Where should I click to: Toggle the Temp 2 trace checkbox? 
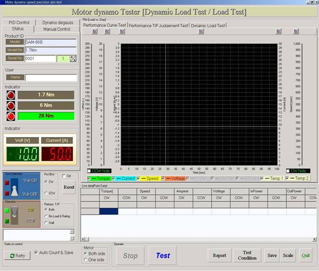click(287, 179)
